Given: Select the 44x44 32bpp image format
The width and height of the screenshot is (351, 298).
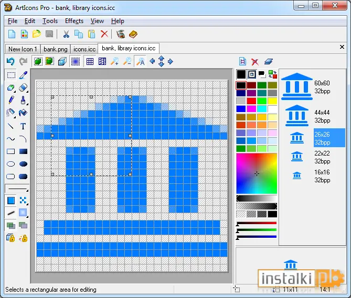Looking at the screenshot, I should tap(322, 116).
